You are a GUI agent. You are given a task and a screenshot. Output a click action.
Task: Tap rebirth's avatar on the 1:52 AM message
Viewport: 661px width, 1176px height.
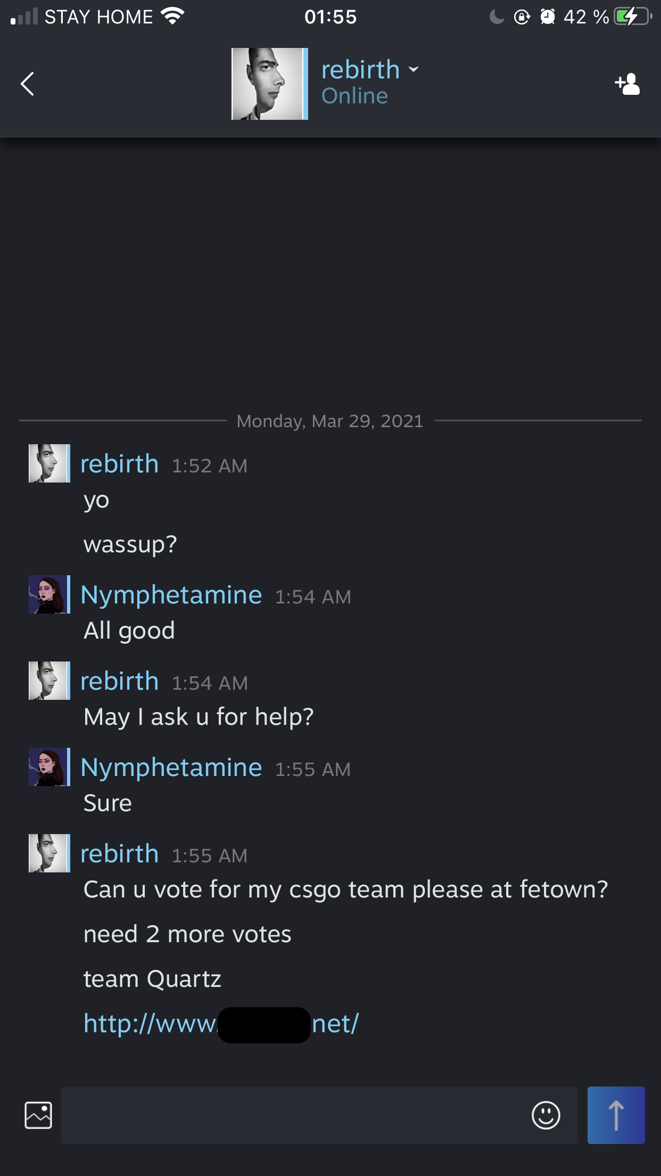49,463
